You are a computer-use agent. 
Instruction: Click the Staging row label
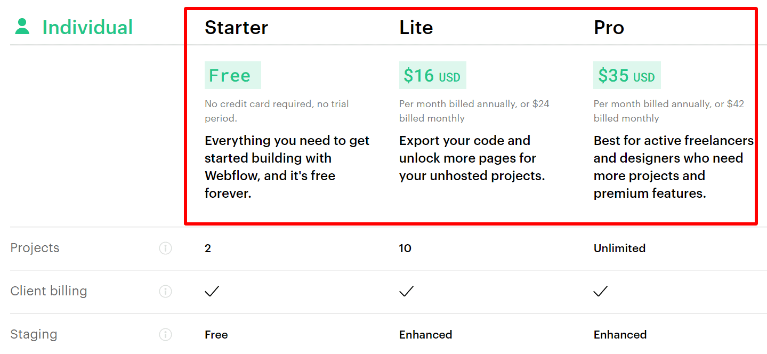click(x=34, y=334)
